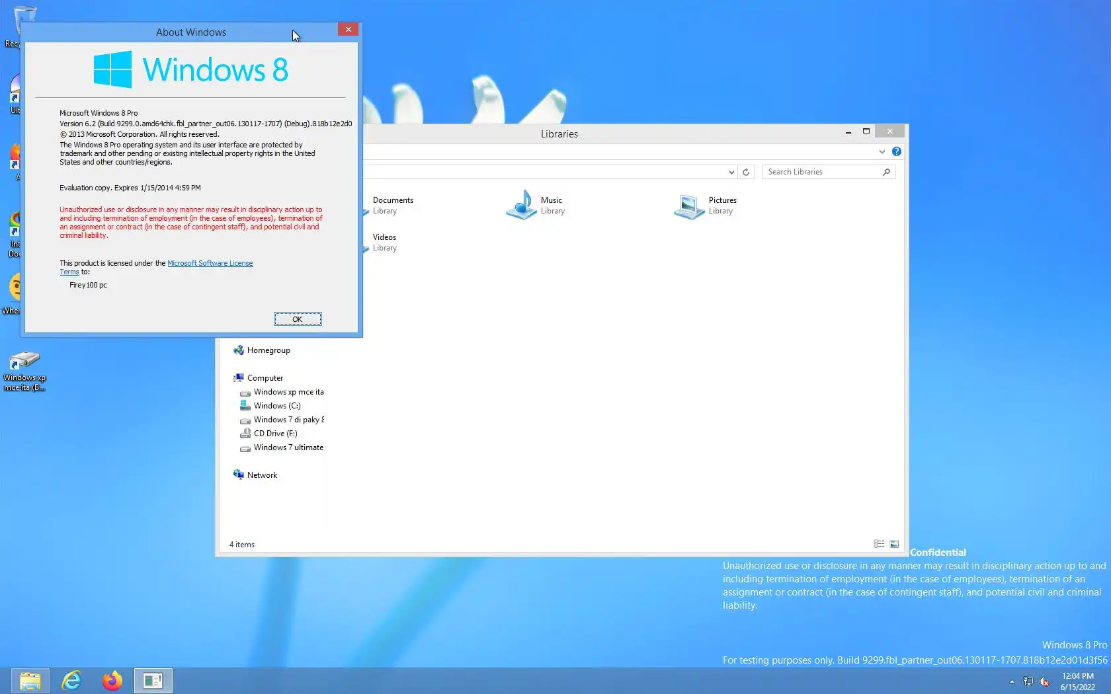The height and width of the screenshot is (694, 1111).
Task: Click the muted volume tray icon
Action: tap(1045, 681)
